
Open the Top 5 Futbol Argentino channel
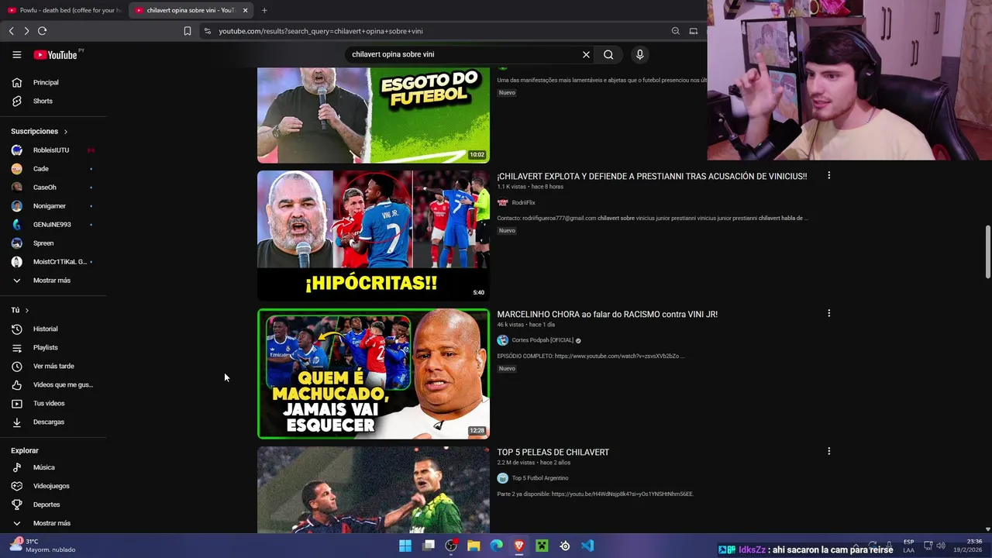click(x=539, y=478)
